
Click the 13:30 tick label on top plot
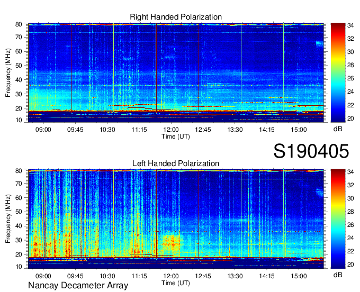point(235,130)
